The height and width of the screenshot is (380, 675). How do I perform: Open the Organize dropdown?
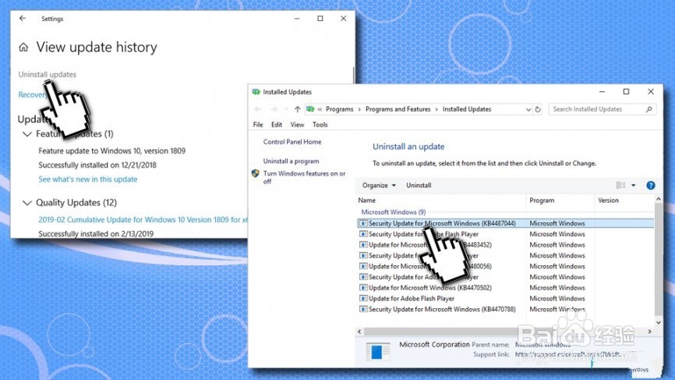click(x=379, y=185)
